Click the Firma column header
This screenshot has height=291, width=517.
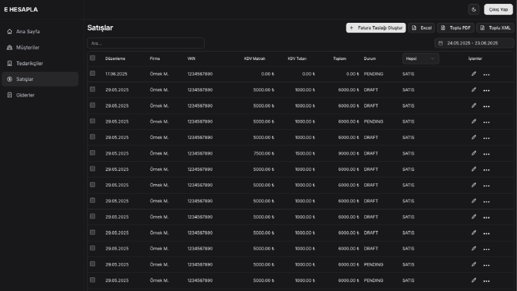pos(155,59)
